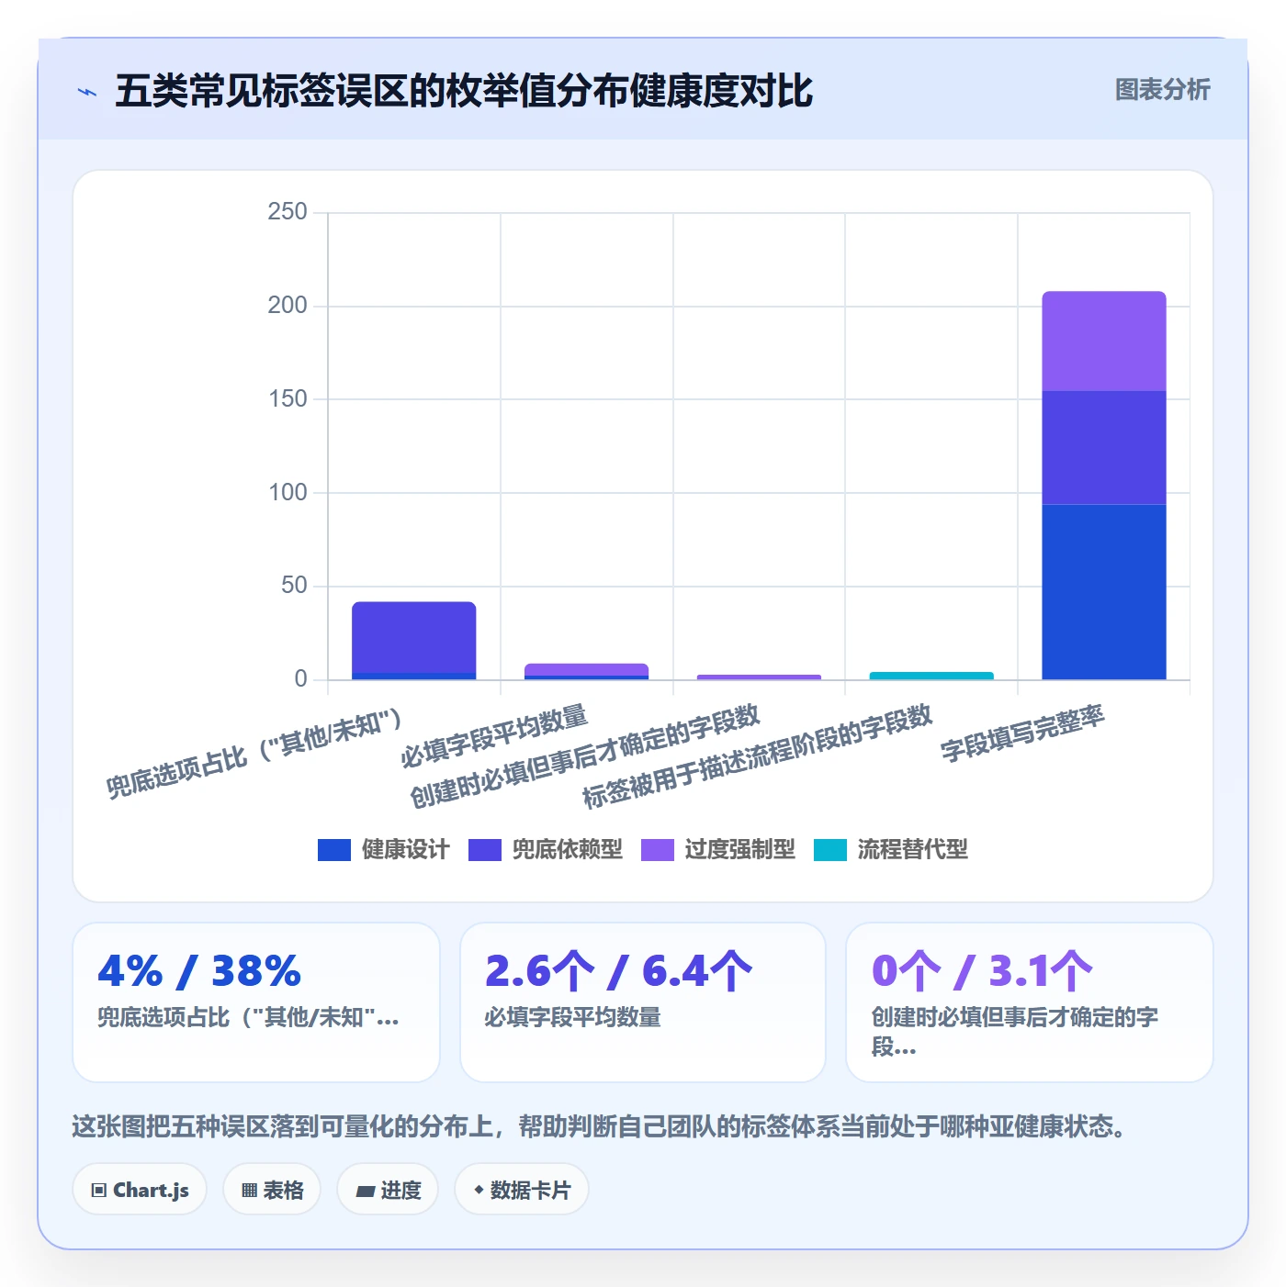Click the tall 字段填写完整率 stacked bar's light purple segment
Screen dimensions: 1286x1287
pyautogui.click(x=1104, y=341)
